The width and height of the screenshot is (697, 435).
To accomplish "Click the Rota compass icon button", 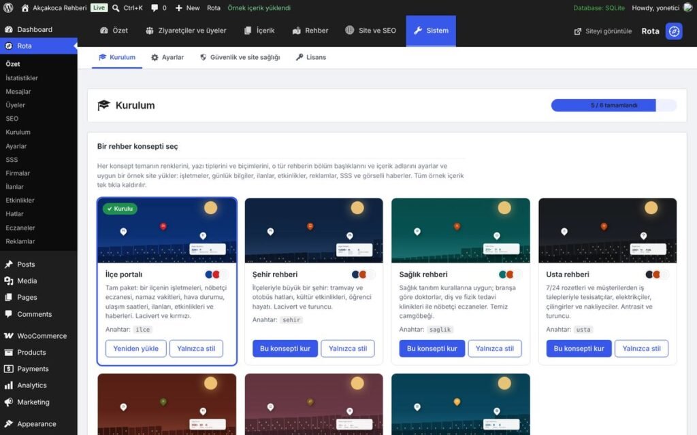I will tap(674, 31).
